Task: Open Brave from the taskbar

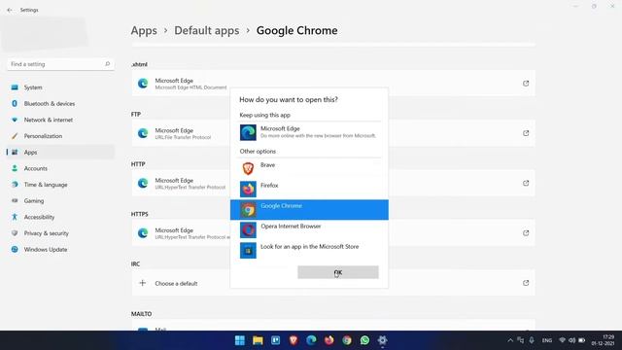Action: click(294, 340)
